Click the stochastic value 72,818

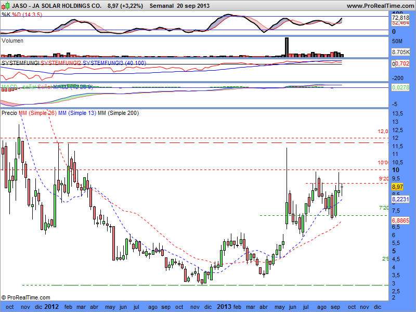point(400,18)
